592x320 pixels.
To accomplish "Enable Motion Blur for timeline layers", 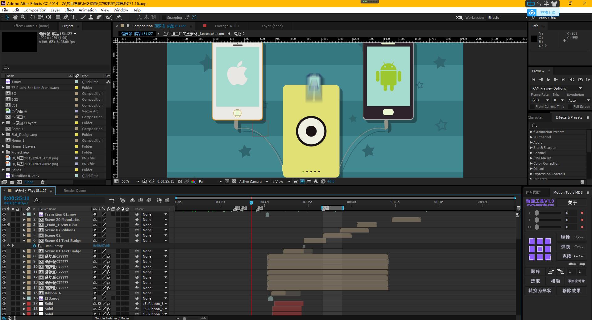I will pyautogui.click(x=149, y=200).
